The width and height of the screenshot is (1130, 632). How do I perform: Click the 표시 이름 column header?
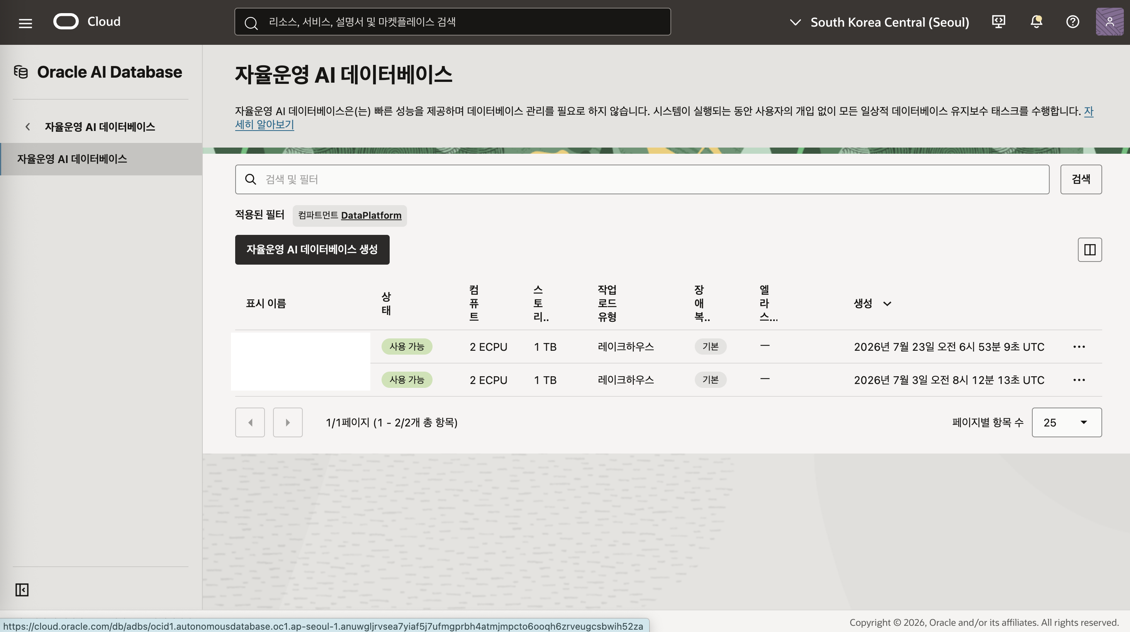(x=266, y=303)
